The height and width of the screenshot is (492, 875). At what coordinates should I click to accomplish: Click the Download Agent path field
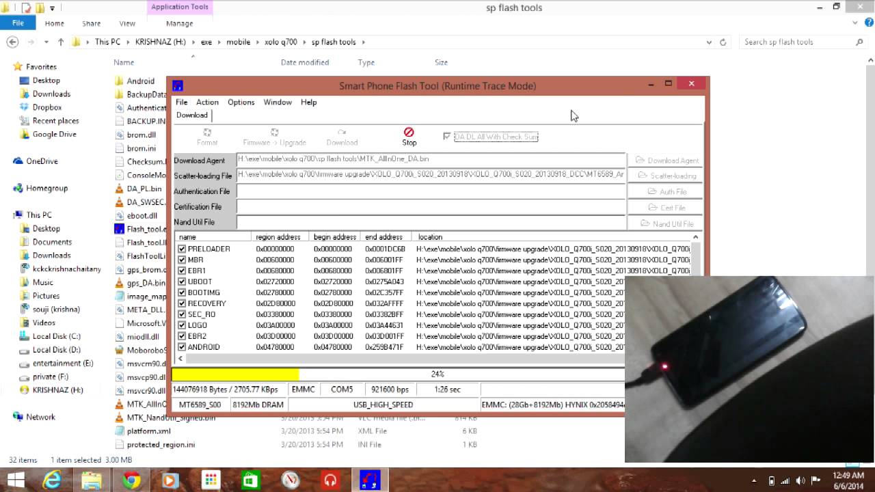pyautogui.click(x=431, y=159)
